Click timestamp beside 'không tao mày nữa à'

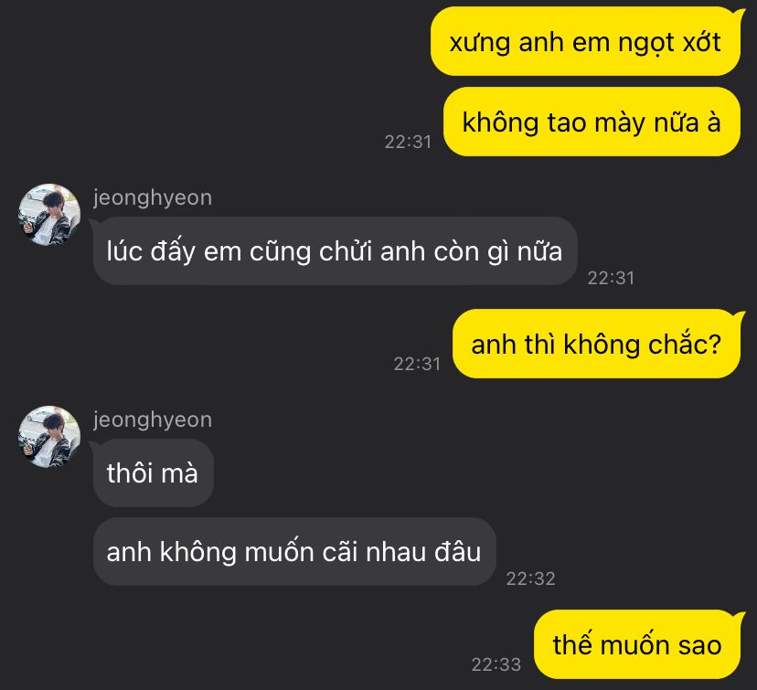click(x=408, y=142)
